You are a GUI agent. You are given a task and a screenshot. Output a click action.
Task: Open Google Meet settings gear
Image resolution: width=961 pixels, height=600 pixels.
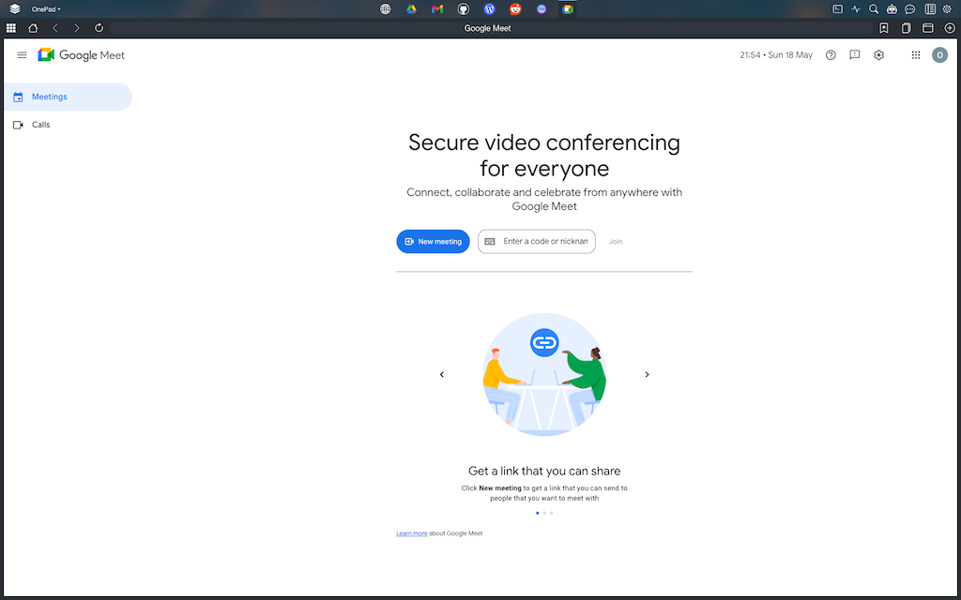(x=878, y=55)
